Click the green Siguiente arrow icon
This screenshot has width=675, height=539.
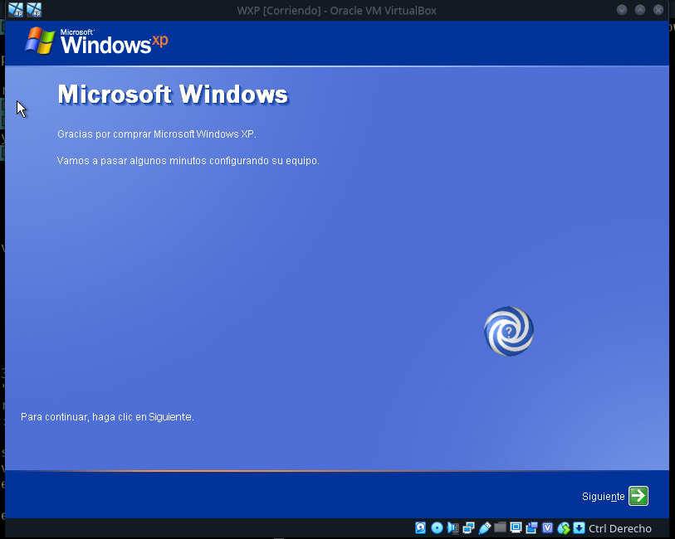(638, 496)
